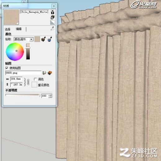Click the opacity slider track
Screen dimensions: 161x161
point(23,95)
